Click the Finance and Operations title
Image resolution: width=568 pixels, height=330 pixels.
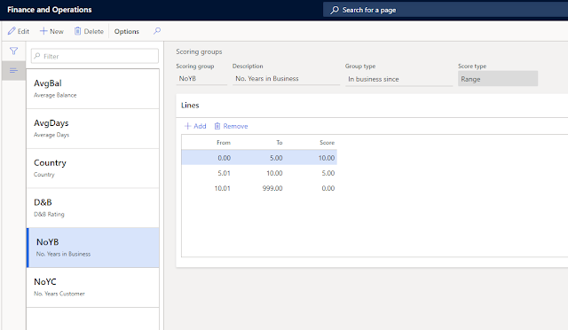point(50,10)
